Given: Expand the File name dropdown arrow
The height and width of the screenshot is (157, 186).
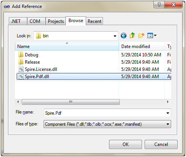Looking at the screenshot, I should pos(168,113).
